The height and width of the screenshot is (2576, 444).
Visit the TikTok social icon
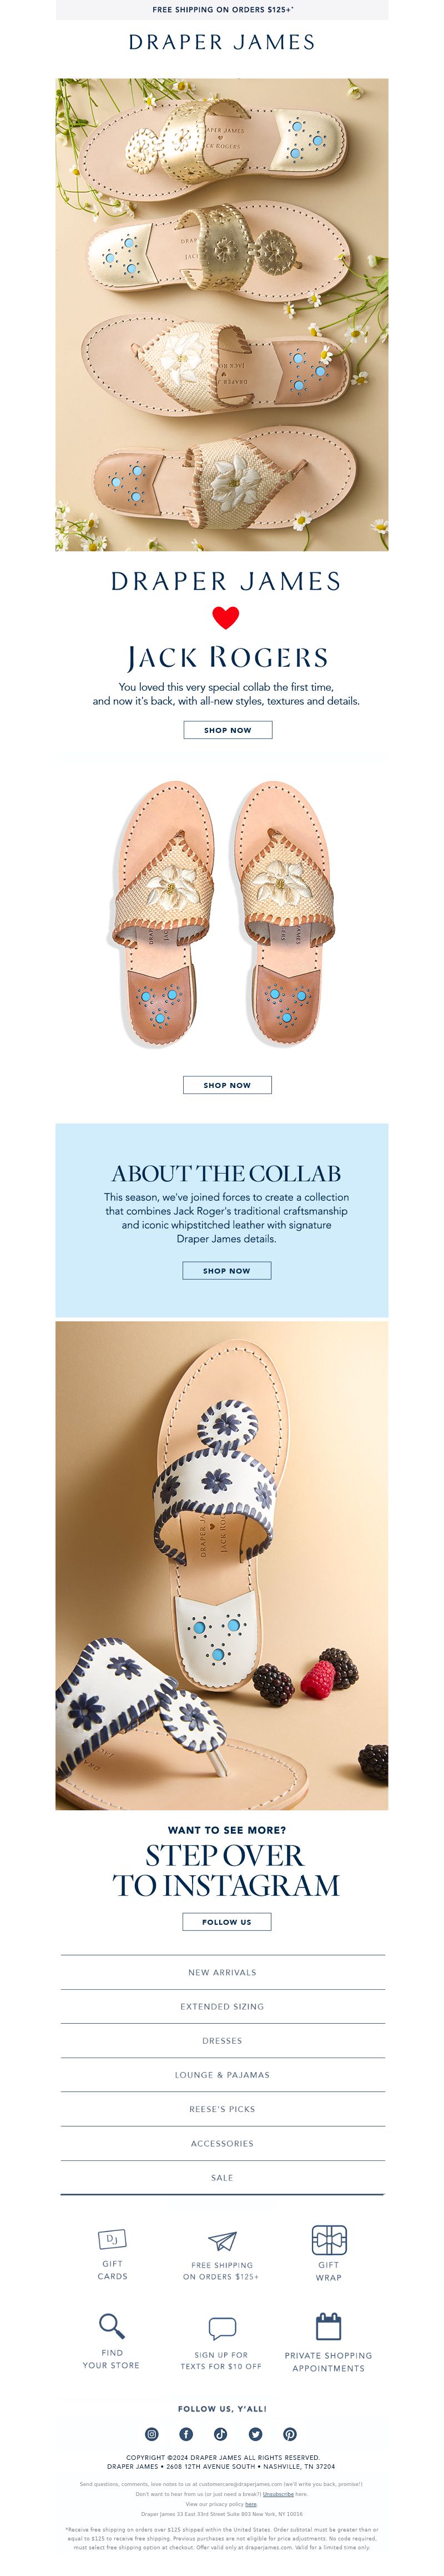[x=220, y=2433]
